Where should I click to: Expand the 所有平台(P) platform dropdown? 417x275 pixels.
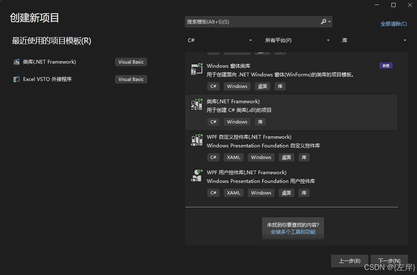tap(297, 40)
